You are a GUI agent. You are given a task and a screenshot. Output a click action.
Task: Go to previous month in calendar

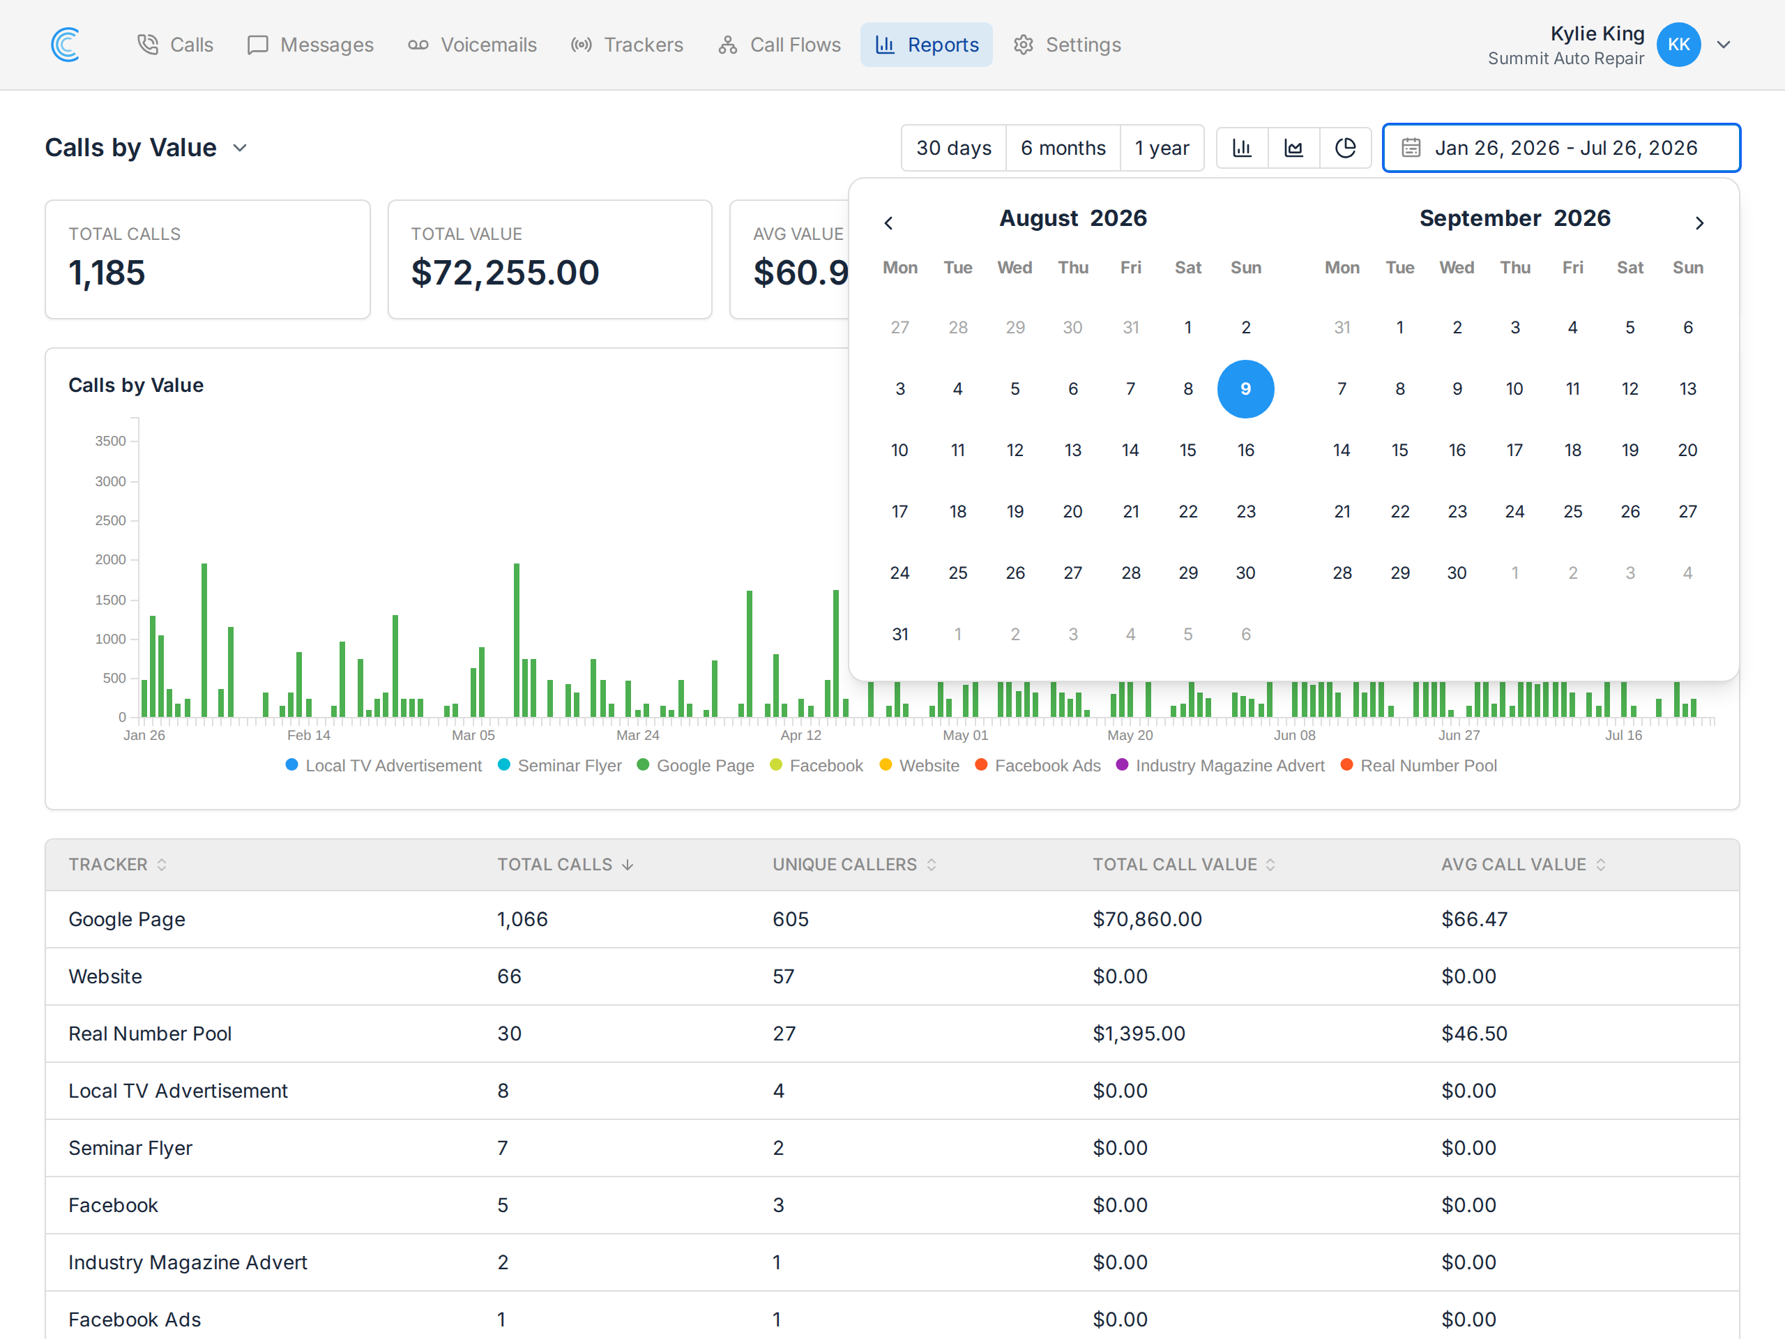click(x=888, y=222)
